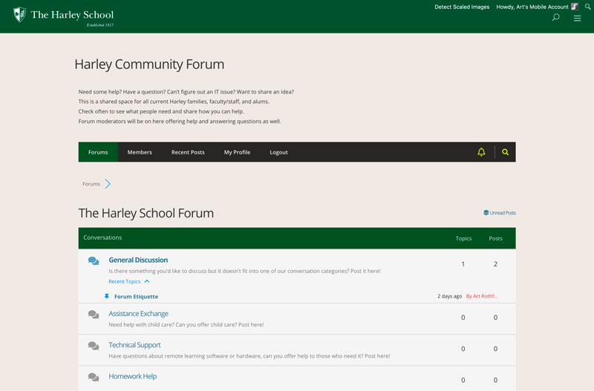Click Art's Mobile Account avatar thumbnail

pyautogui.click(x=575, y=7)
